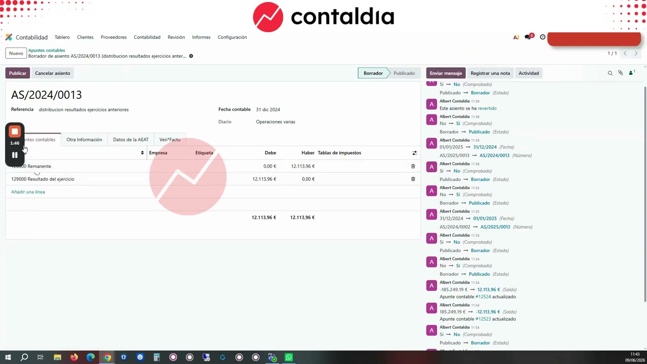The width and height of the screenshot is (647, 364).
Task: Click Enviar mensaje in chatter
Action: click(x=446, y=73)
